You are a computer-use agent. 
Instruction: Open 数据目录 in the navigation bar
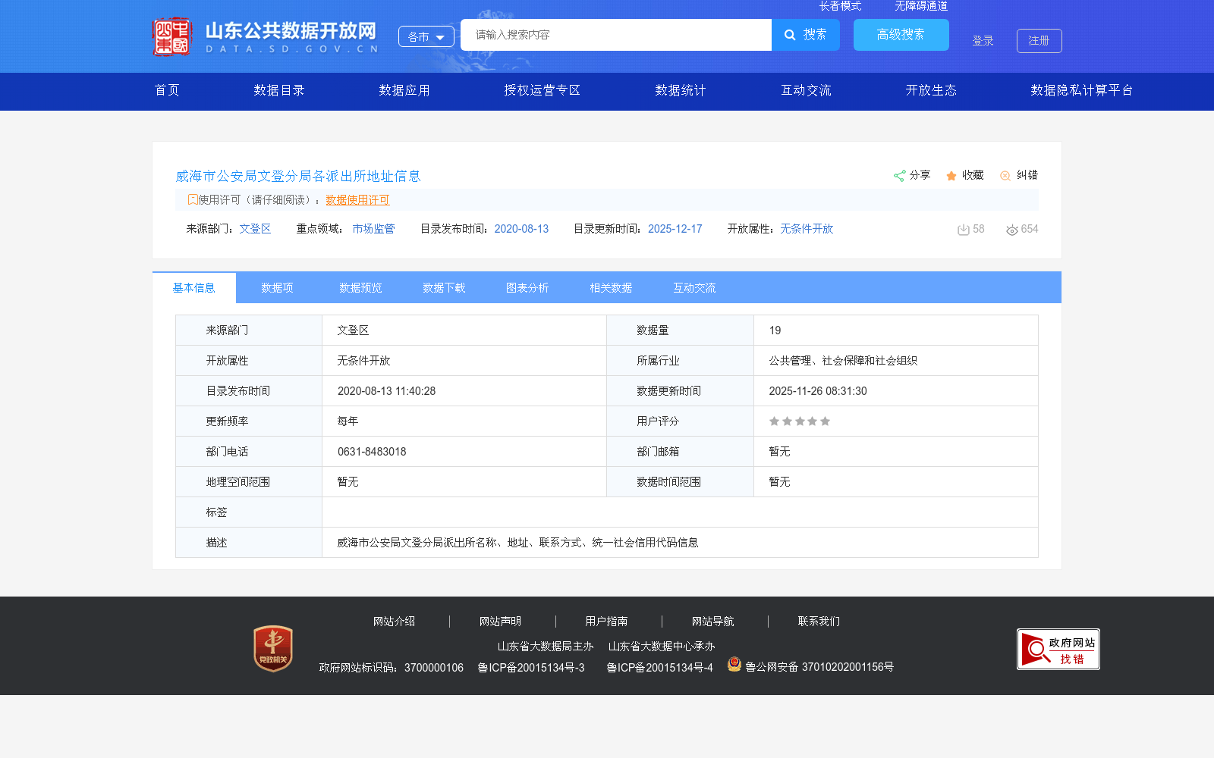point(279,90)
